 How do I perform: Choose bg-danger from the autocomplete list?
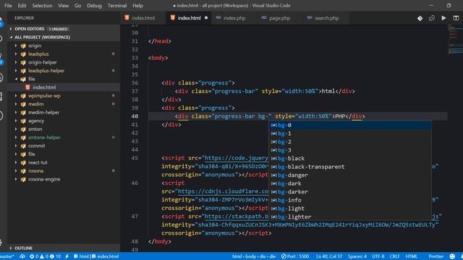pyautogui.click(x=350, y=175)
